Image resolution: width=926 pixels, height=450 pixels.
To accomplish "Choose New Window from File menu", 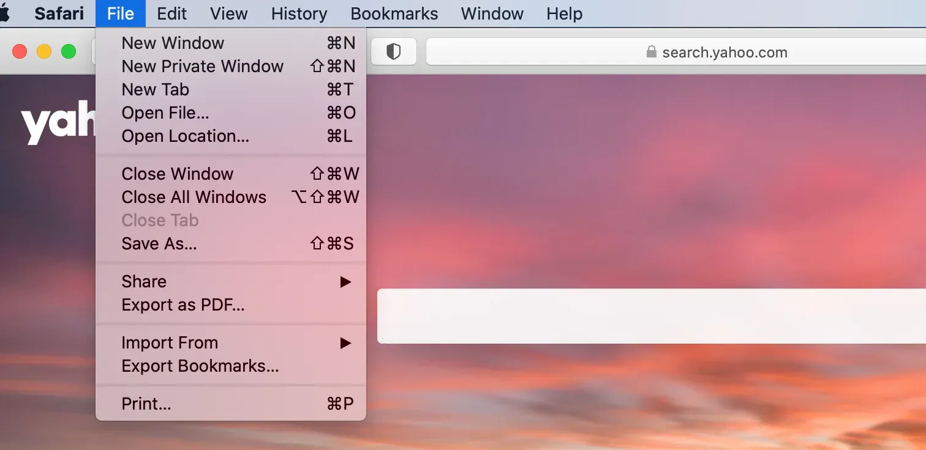I will (x=231, y=43).
